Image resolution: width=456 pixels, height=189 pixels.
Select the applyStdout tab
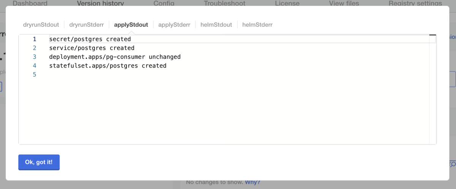(x=131, y=25)
